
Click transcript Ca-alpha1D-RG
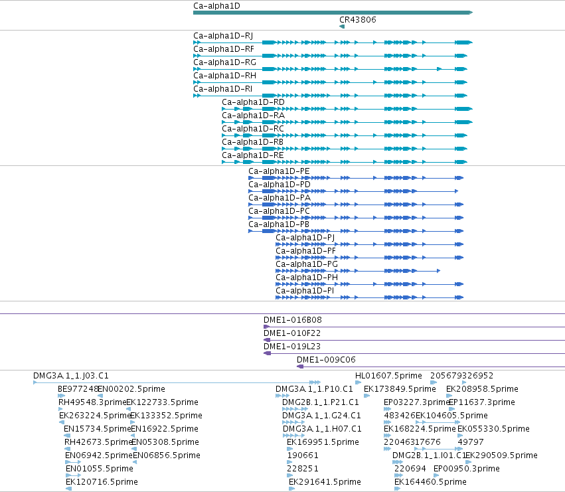pos(330,69)
